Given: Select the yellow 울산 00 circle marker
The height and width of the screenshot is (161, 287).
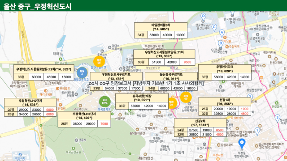Looking at the screenshot, I should (x=99, y=61).
